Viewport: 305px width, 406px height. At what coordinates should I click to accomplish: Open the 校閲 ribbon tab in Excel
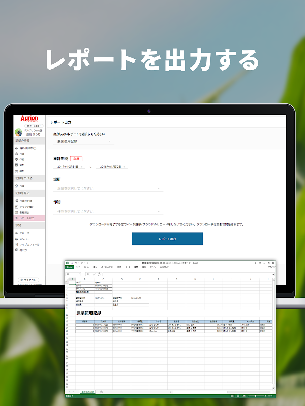136,267
